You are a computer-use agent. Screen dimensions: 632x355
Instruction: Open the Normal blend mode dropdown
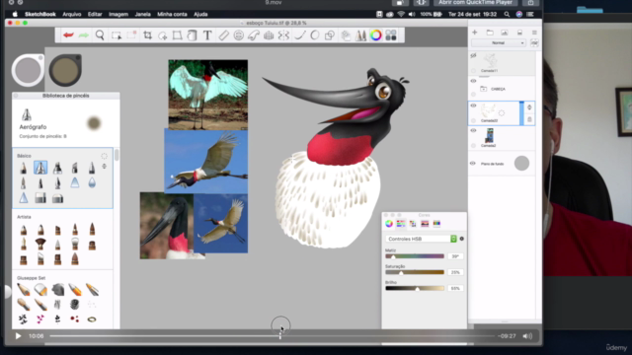coord(498,42)
